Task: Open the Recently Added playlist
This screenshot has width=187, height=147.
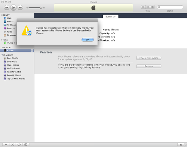Action: coord(12,72)
